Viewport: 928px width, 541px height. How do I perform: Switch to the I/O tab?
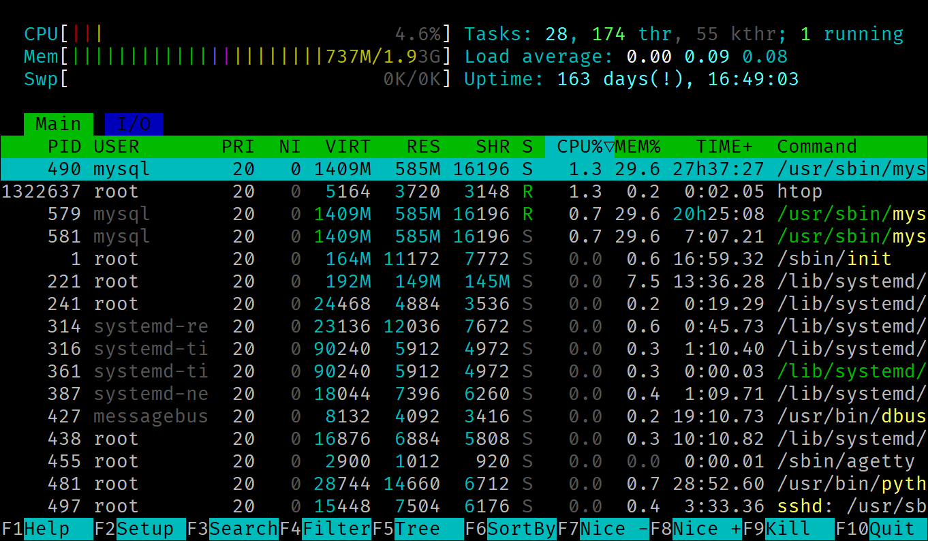[133, 123]
